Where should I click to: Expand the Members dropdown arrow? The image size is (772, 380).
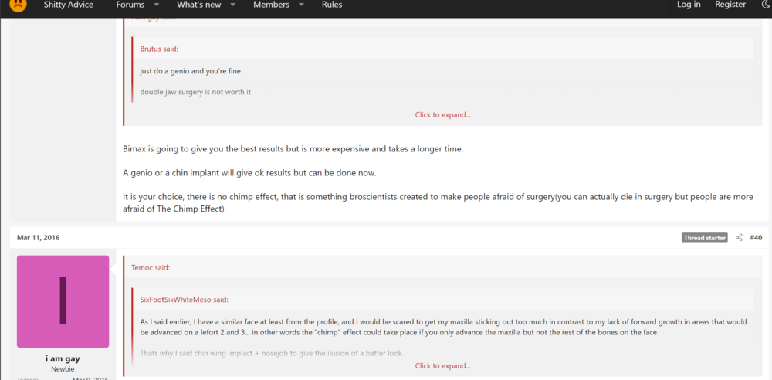(x=301, y=5)
